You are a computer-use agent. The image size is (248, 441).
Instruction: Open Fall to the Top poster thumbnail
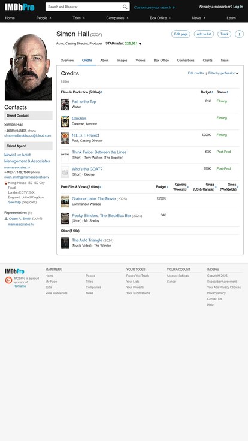click(65, 105)
